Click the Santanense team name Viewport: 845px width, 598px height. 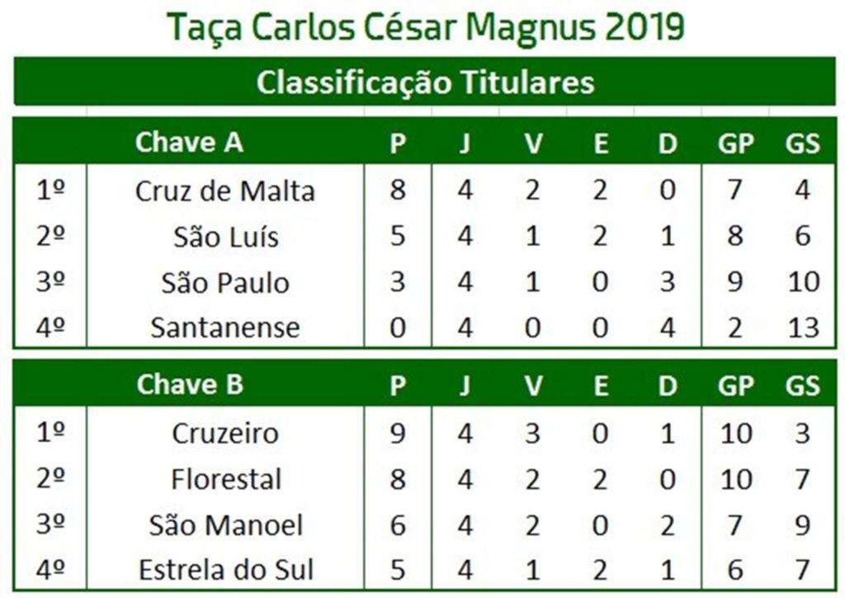[x=225, y=327]
